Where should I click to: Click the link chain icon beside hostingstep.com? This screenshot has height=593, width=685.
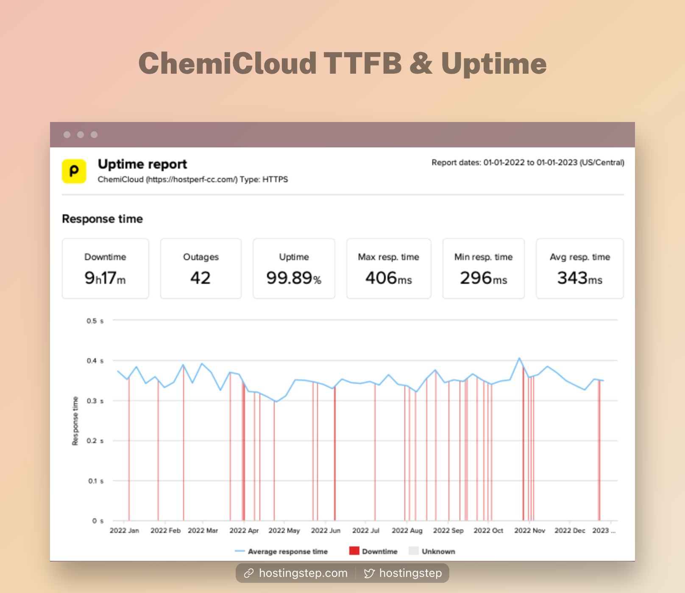coord(249,574)
